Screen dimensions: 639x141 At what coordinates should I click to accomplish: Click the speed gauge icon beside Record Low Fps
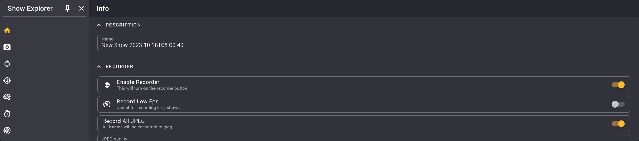[107, 104]
